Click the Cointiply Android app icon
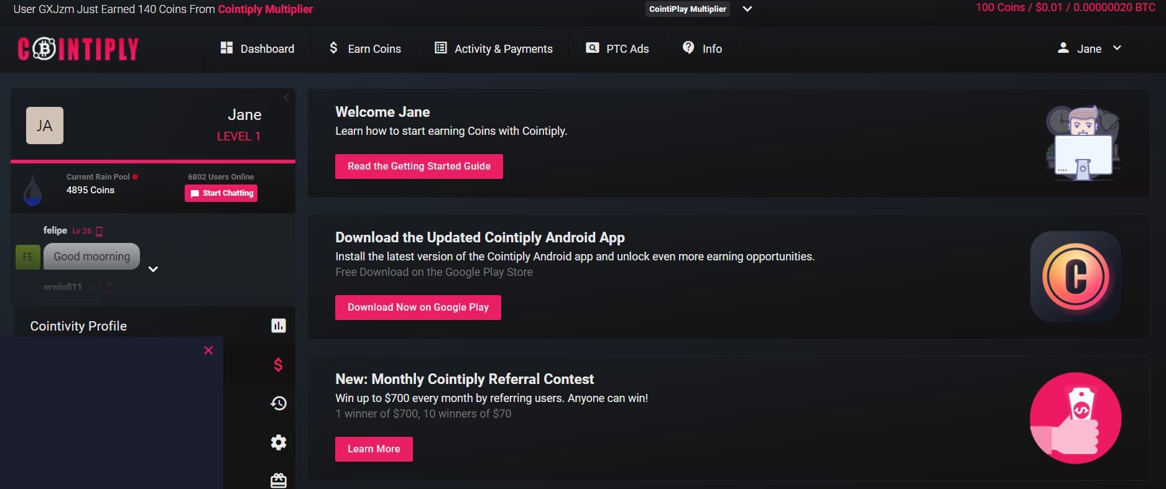The image size is (1166, 489). pyautogui.click(x=1076, y=276)
